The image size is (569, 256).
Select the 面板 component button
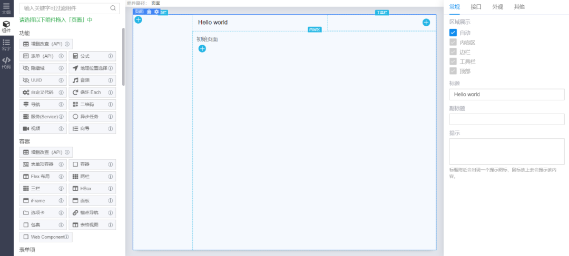pyautogui.click(x=92, y=201)
